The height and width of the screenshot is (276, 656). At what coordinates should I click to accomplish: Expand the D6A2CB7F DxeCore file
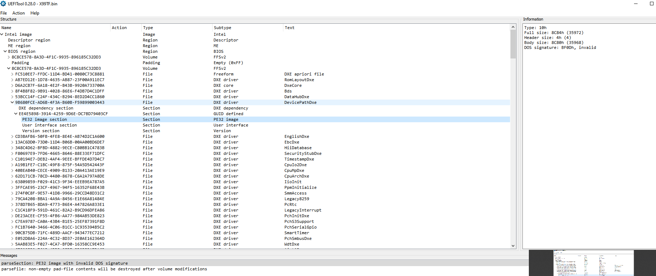12,85
